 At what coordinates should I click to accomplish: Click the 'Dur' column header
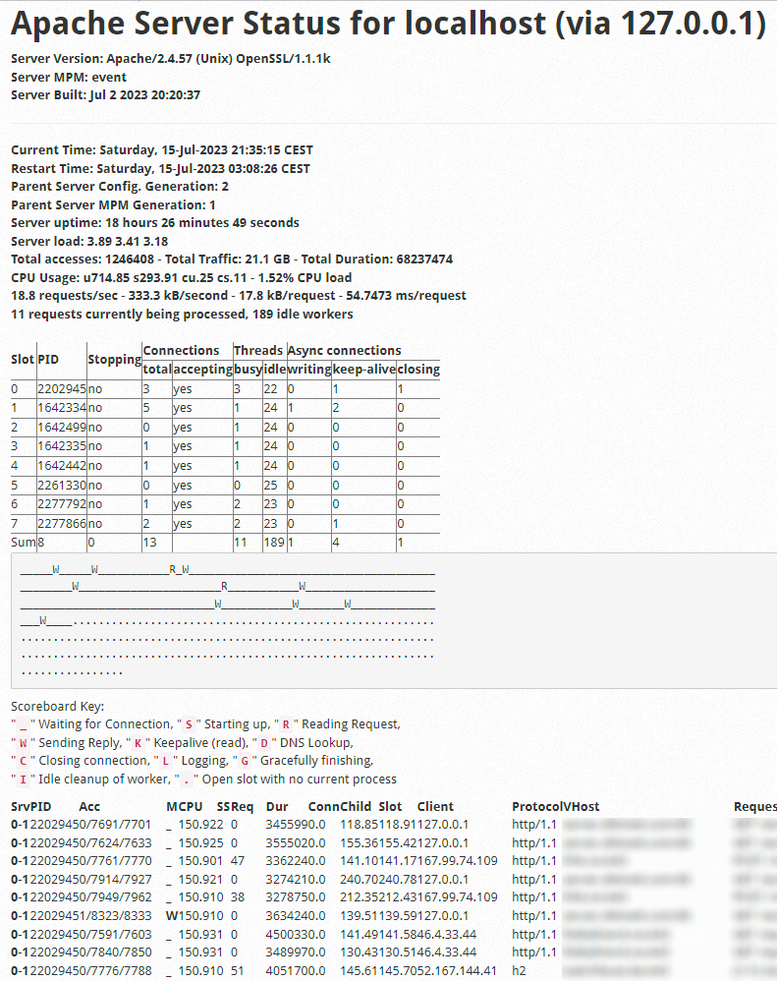tap(277, 806)
